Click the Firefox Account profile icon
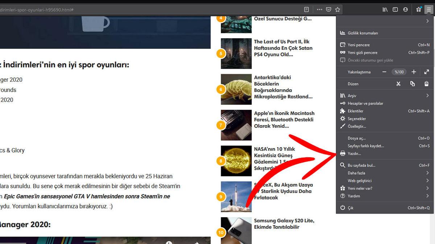This screenshot has height=244, width=435. click(x=406, y=9)
